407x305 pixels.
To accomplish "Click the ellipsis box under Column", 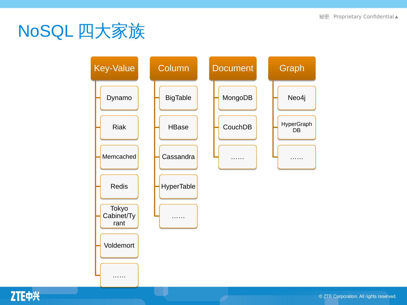I will 178,216.
